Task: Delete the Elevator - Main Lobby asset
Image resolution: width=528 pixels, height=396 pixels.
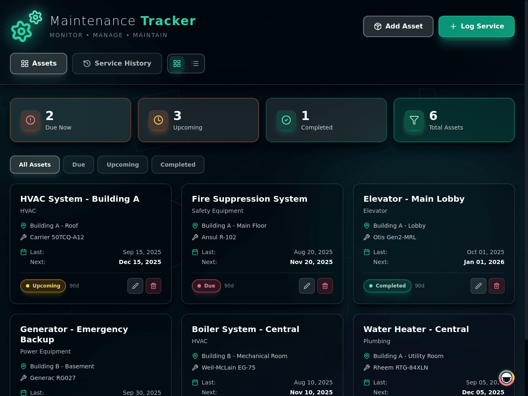Action: (x=497, y=286)
